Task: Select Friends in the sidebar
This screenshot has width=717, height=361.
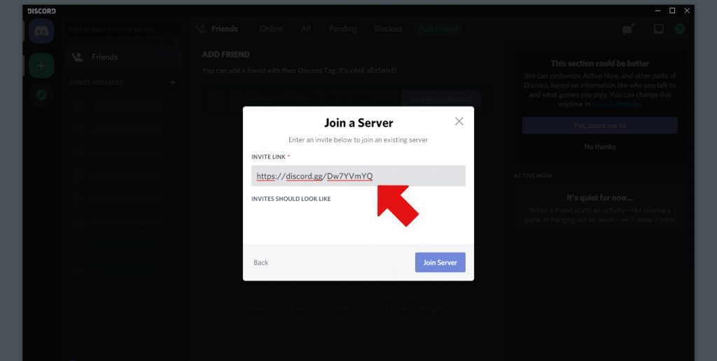Action: 123,57
